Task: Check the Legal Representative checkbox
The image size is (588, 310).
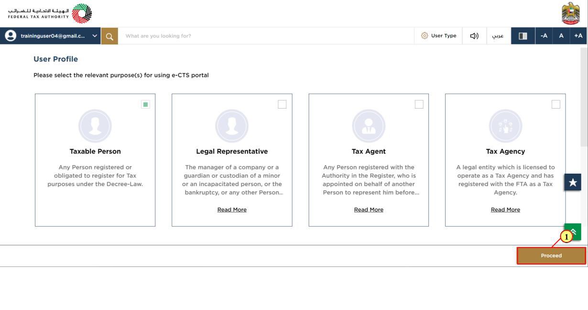Action: [x=282, y=104]
